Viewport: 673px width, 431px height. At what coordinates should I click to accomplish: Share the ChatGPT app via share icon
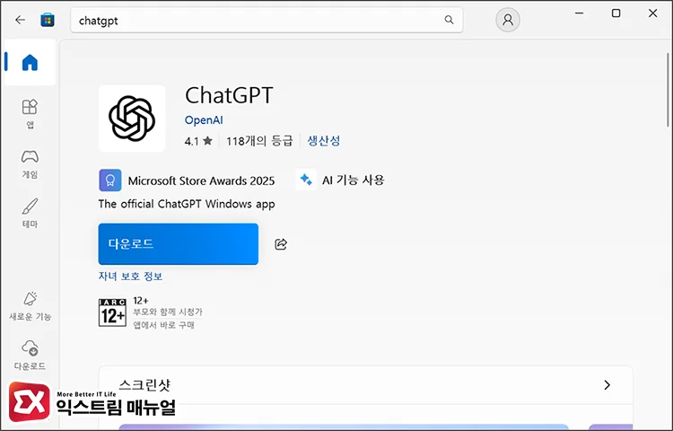click(281, 244)
